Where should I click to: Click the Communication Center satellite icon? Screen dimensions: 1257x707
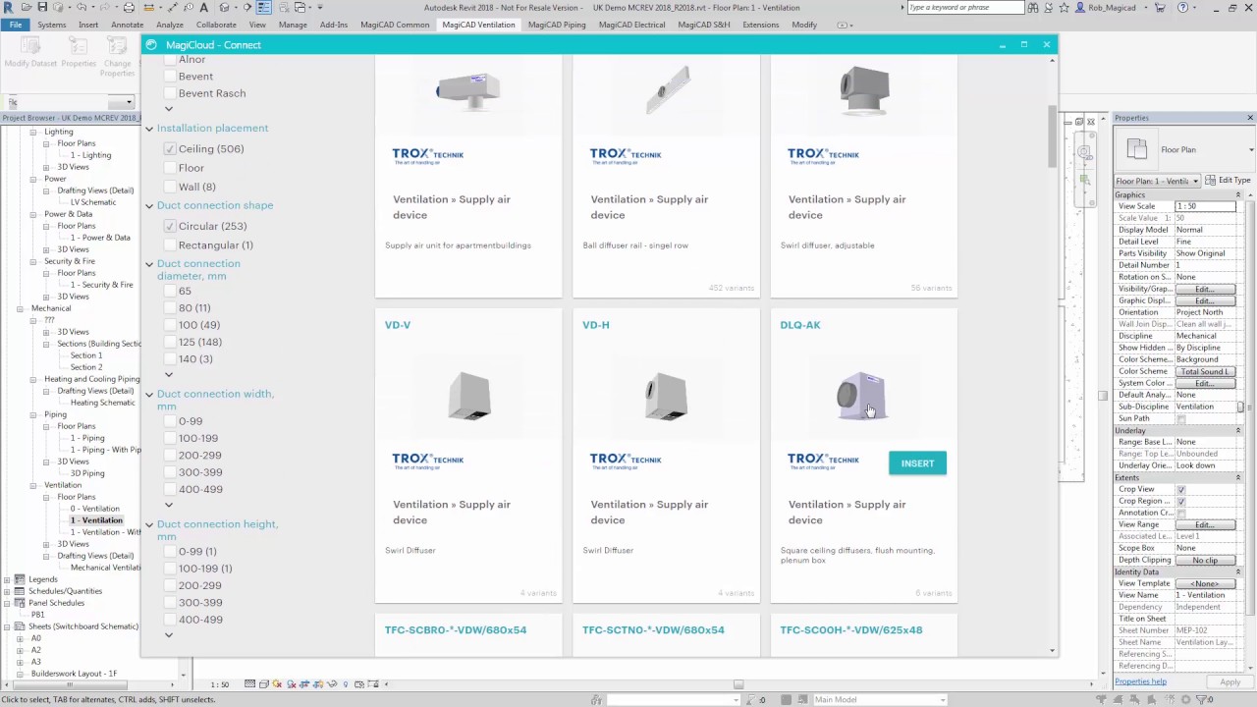click(x=1049, y=7)
